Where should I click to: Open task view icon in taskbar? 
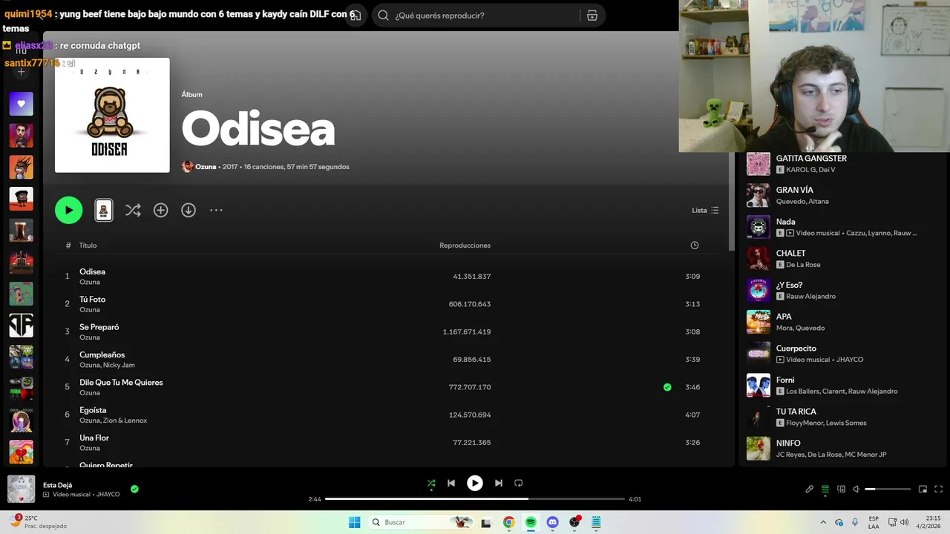(486, 522)
